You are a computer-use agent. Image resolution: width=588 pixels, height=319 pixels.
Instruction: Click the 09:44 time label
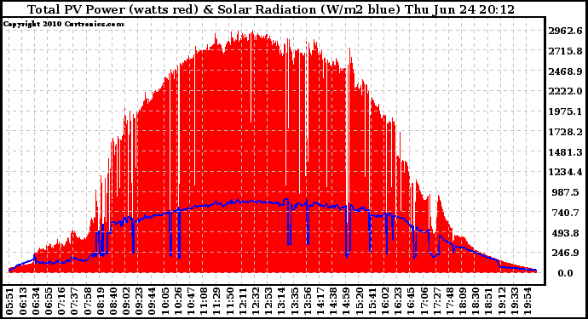coord(153,301)
